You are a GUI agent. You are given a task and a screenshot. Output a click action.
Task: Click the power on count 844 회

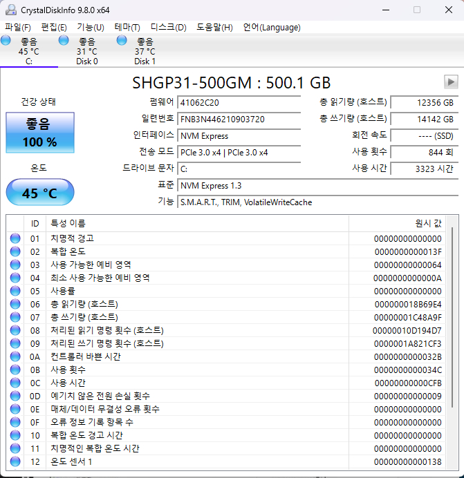(425, 152)
